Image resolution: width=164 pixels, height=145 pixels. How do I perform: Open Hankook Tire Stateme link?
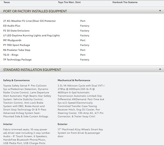coord(125,2)
